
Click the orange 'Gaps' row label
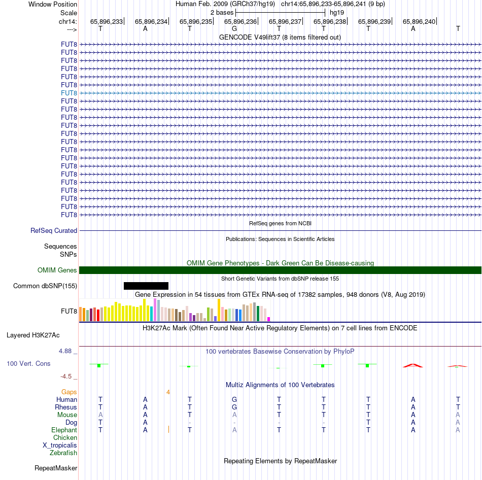pyautogui.click(x=69, y=392)
